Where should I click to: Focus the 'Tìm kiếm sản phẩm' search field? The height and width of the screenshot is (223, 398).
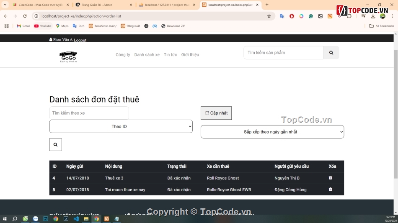click(x=284, y=53)
